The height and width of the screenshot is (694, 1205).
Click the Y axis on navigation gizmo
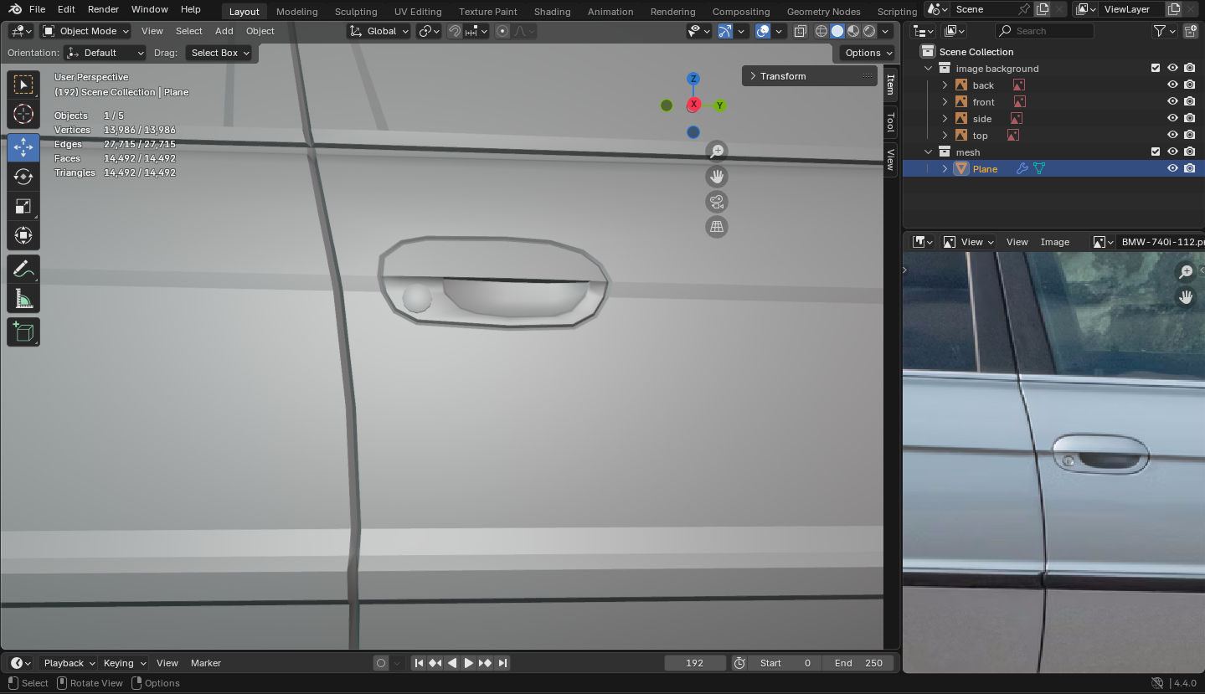point(719,105)
